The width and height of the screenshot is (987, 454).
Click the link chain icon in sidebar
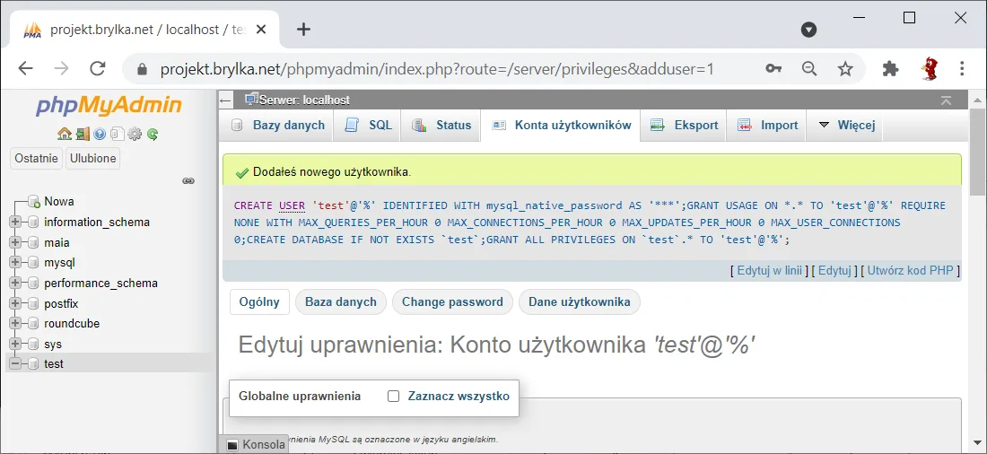[188, 180]
